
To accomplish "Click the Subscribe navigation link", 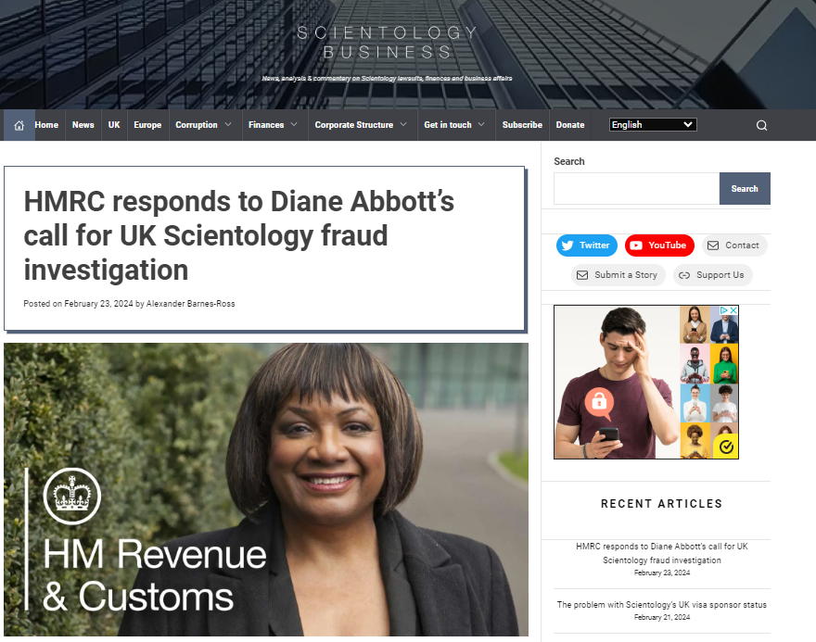I will [x=522, y=125].
